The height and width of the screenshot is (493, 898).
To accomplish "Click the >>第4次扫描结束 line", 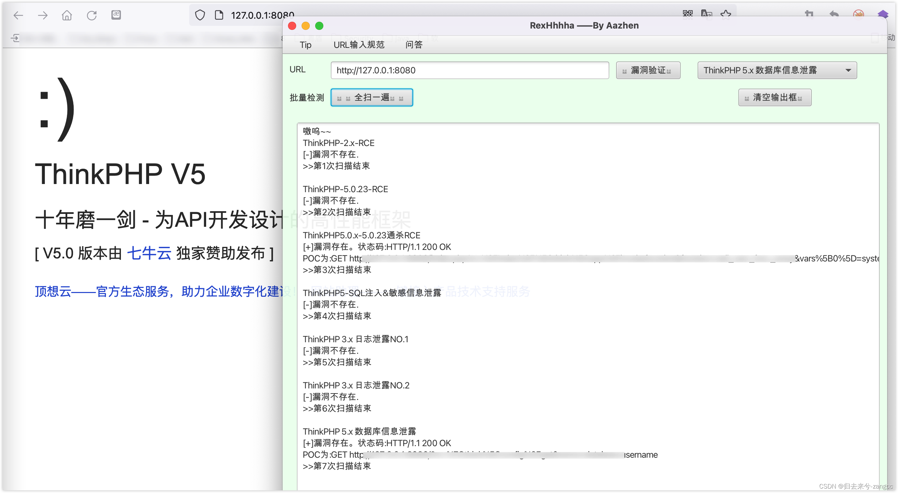I will 337,316.
